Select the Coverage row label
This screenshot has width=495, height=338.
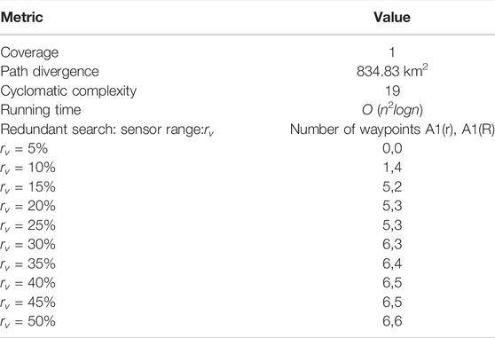29,52
